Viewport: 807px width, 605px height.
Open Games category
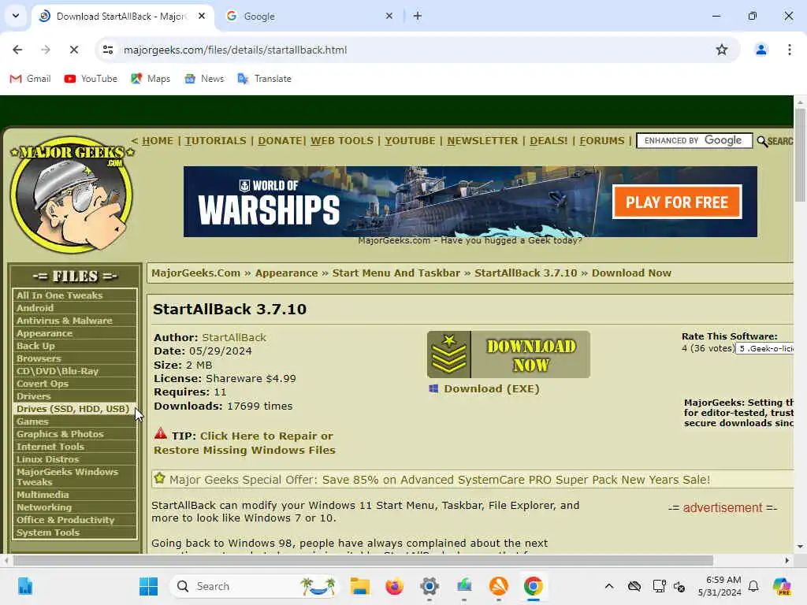pos(75,421)
